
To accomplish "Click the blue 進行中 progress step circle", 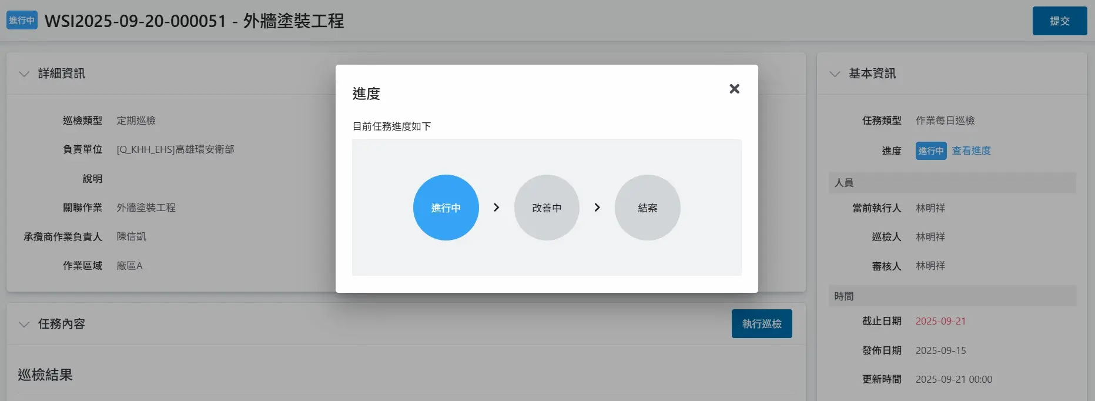I will 446,208.
